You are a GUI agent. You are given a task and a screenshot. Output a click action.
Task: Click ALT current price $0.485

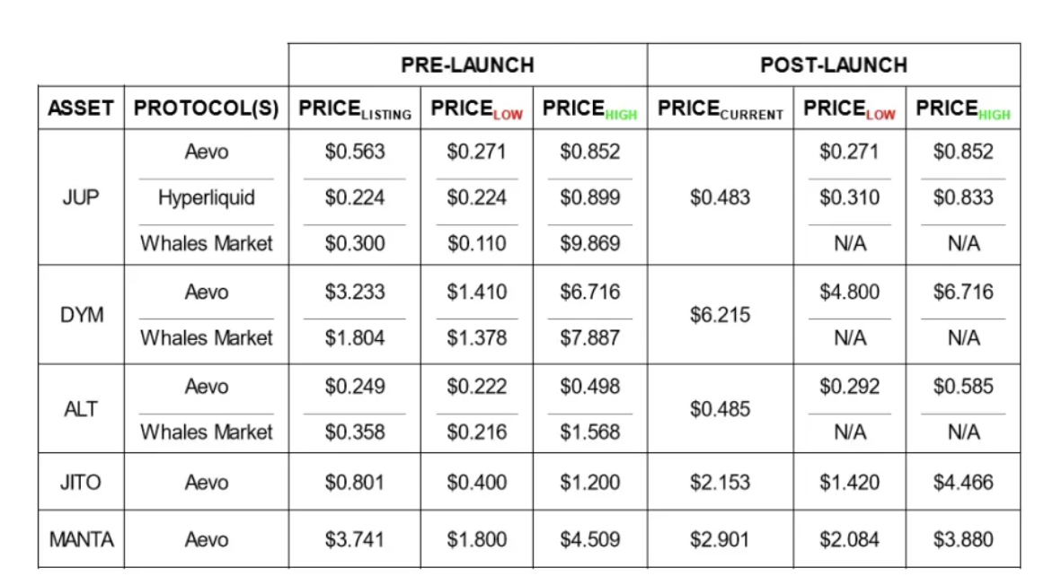[720, 409]
